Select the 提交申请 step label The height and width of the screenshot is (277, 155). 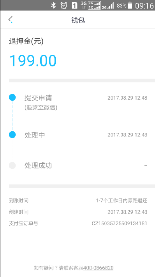tap(38, 98)
